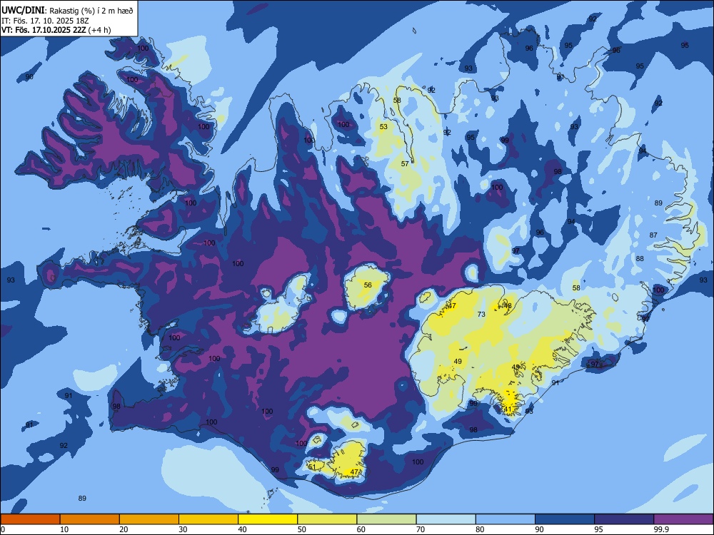Screen dimensions: 714x535
Task: Click the 0–10 dark orange legend swatch
Action: click(30, 519)
